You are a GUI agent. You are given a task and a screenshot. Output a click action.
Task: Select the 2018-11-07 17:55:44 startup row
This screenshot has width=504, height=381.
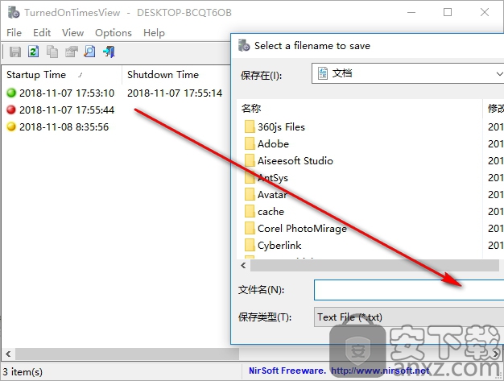[x=67, y=110]
